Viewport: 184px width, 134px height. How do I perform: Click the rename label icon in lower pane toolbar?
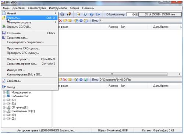click(x=70, y=80)
